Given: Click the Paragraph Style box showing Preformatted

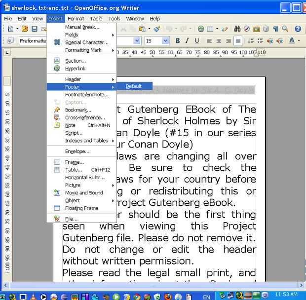Looking at the screenshot, I should tap(33, 41).
